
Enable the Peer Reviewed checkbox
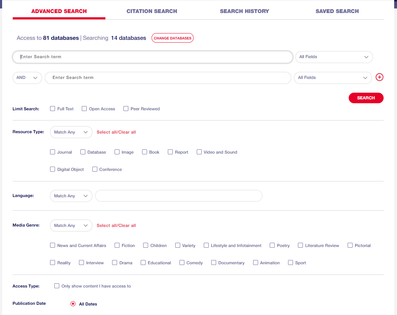pos(126,109)
